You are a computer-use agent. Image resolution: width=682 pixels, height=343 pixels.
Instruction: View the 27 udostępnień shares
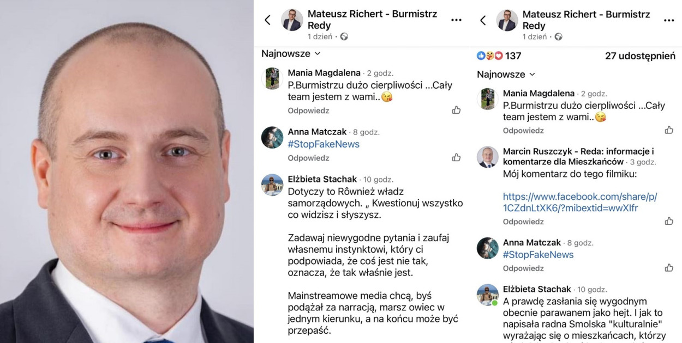640,56
